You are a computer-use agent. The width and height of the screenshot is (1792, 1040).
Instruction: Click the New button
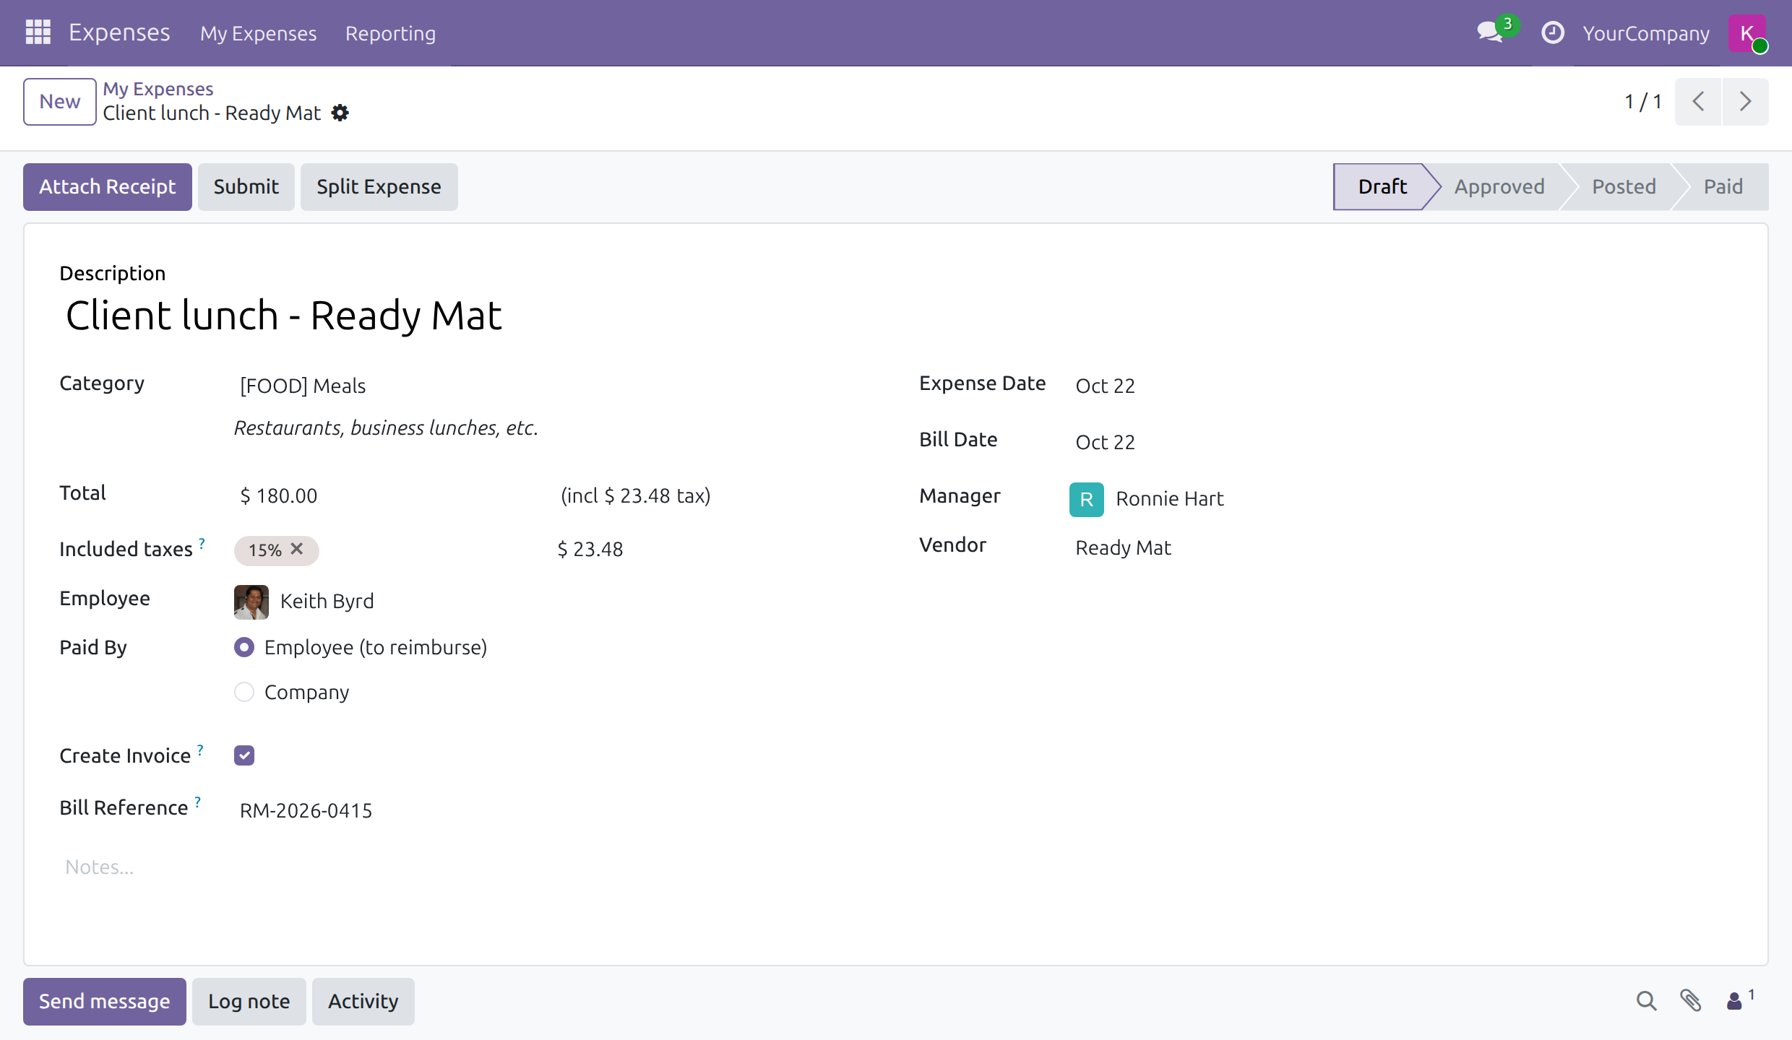tap(60, 102)
